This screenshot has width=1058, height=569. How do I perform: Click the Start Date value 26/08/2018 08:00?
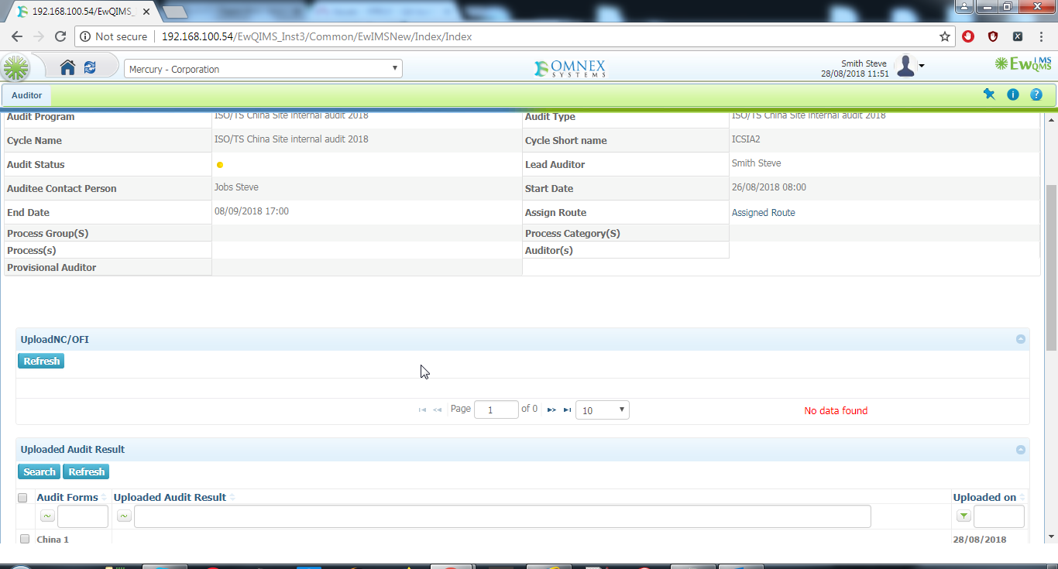point(769,187)
